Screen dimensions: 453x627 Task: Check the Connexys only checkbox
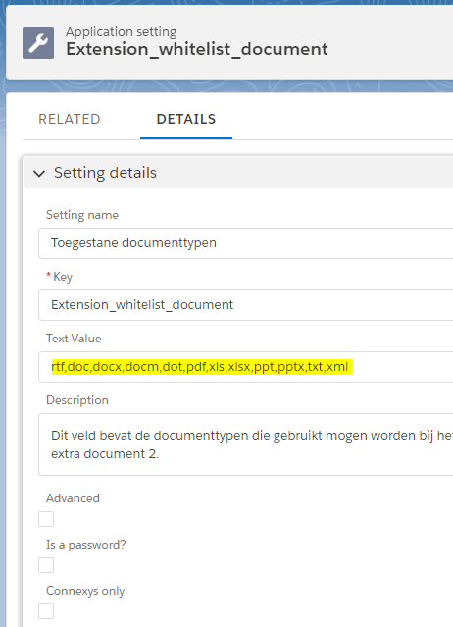pyautogui.click(x=46, y=611)
